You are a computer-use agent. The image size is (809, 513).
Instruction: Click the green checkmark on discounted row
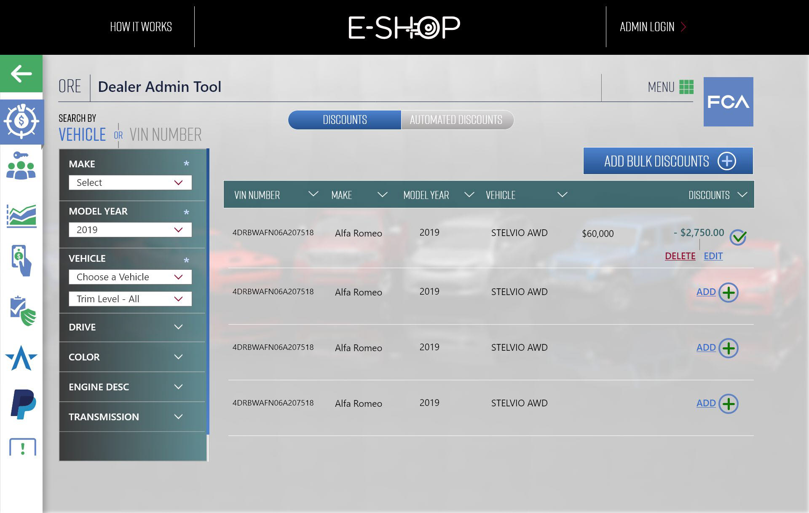click(x=738, y=237)
